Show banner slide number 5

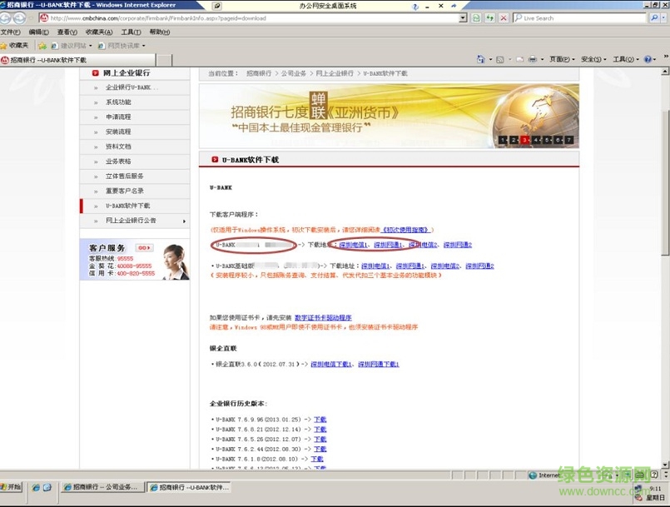coord(548,140)
